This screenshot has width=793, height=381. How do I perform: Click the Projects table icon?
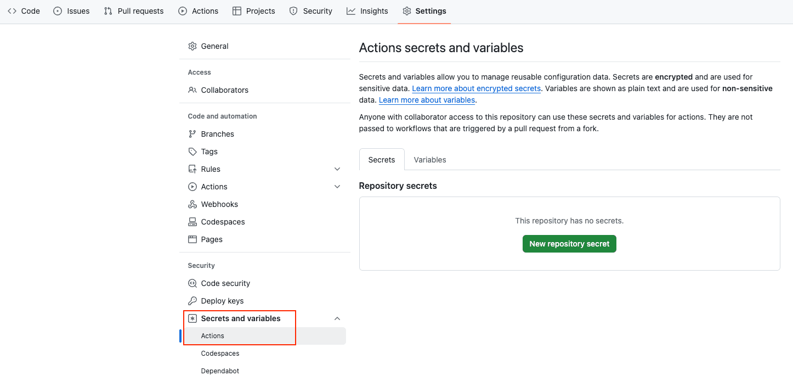coord(237,11)
